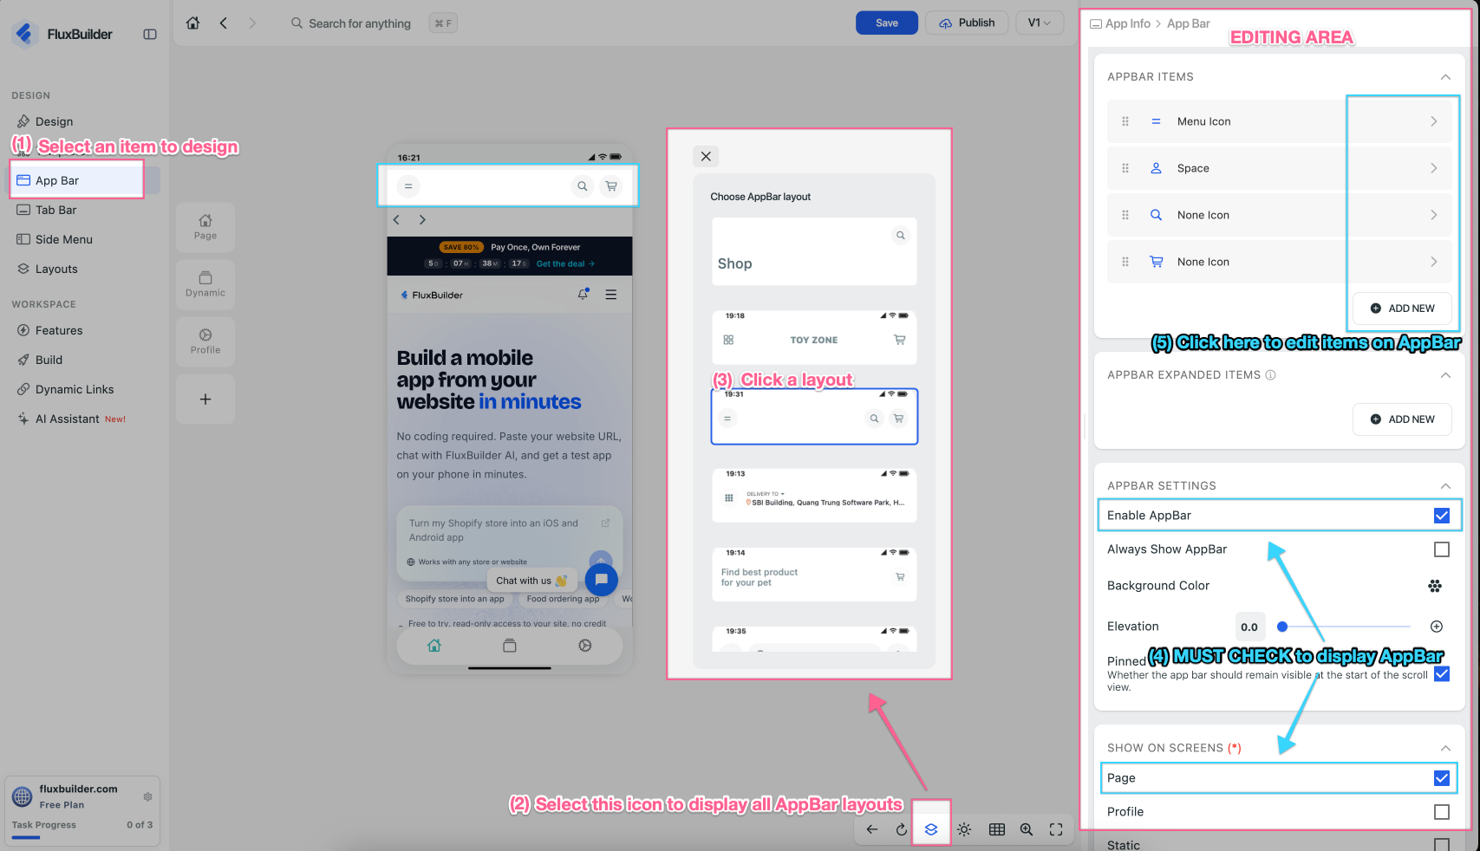1480x851 pixels.
Task: Check the Always Show AppBar box
Action: coord(1442,549)
